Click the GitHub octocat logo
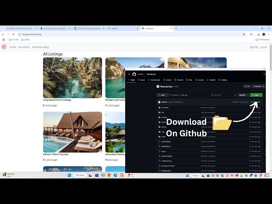272x204 pixels. pyautogui.click(x=134, y=74)
